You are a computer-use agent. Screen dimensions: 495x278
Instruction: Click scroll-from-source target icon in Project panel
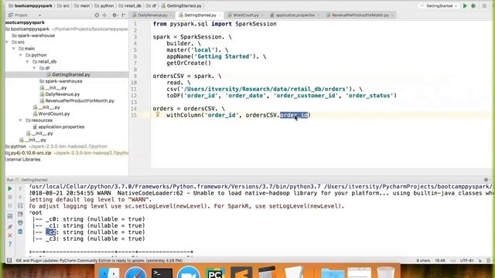[x=97, y=15]
